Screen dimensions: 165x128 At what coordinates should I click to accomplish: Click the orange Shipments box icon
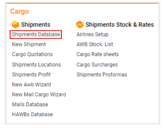pyautogui.click(x=15, y=25)
